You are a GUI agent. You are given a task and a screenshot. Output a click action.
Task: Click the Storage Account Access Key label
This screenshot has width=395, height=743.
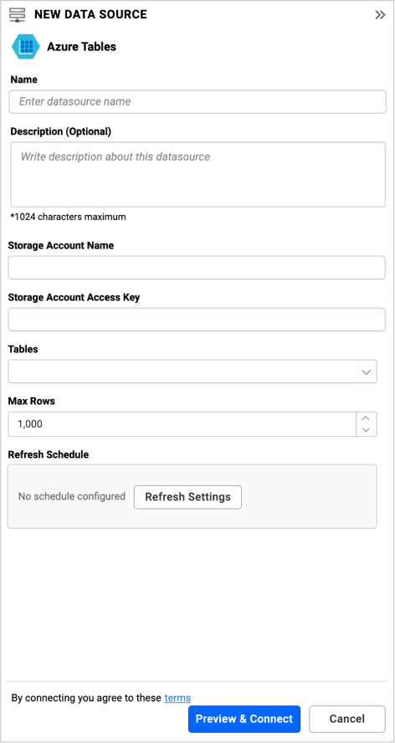[x=74, y=297]
